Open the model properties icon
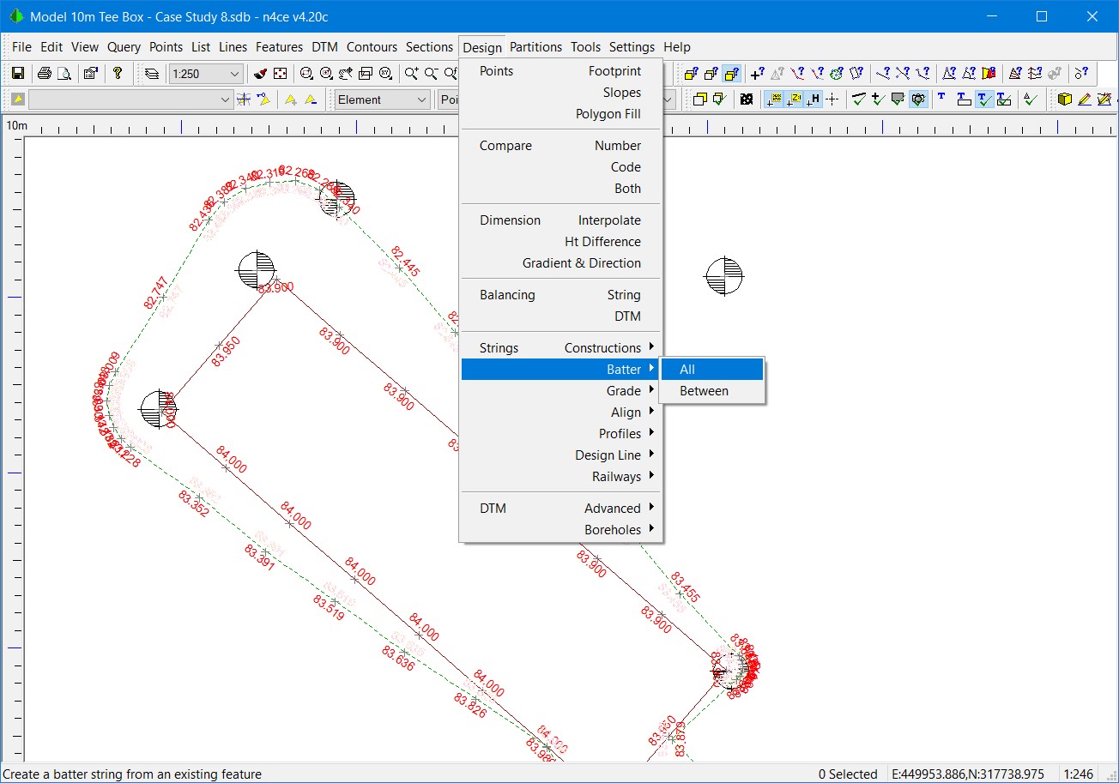 tap(90, 74)
